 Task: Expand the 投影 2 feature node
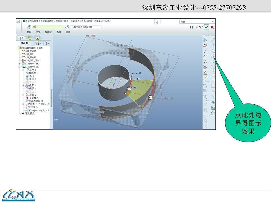pyautogui.click(x=23, y=95)
